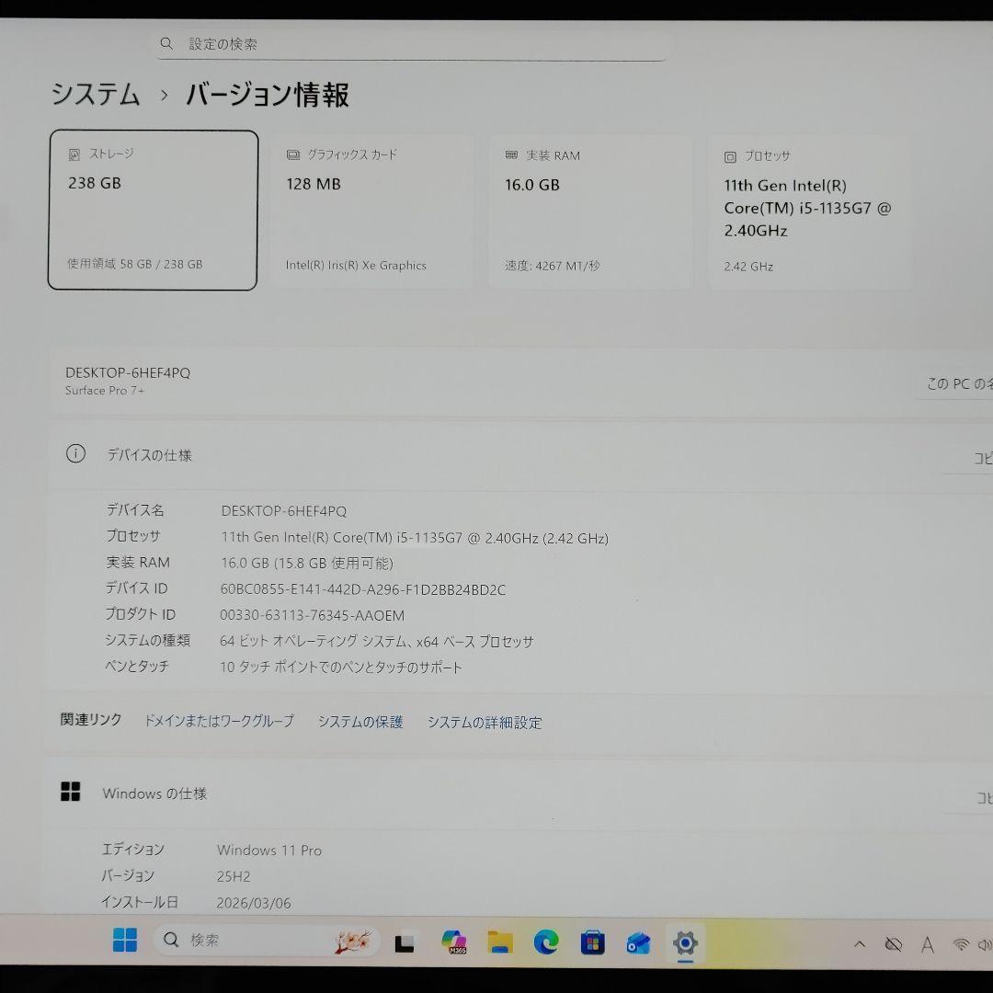Click the プロセッサ card icon
Image resolution: width=993 pixels, height=993 pixels.
[729, 155]
